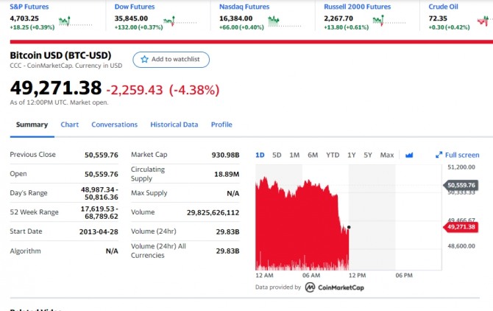Click the Nasdaq Futures mini sparkline chart
This screenshot has width=493, height=311.
[275, 21]
